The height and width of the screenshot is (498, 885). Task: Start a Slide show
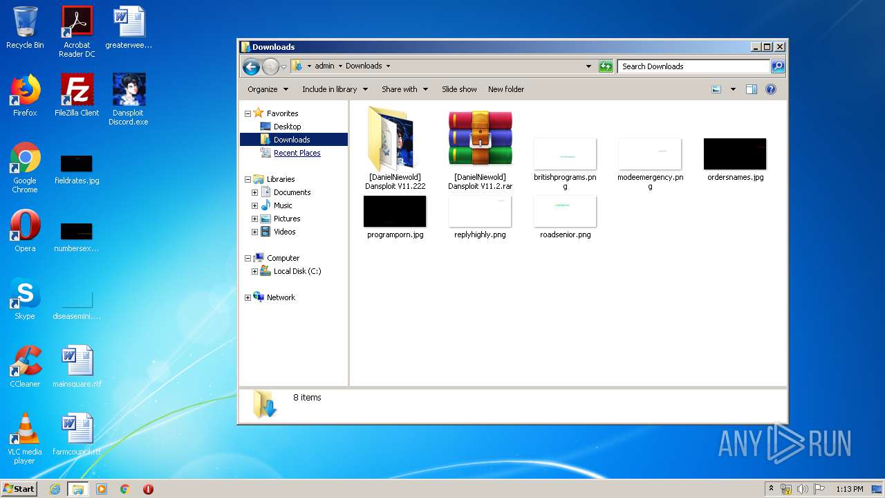[459, 89]
